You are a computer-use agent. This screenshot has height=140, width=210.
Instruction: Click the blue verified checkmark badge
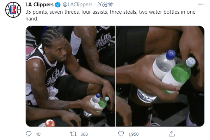coord(58,5)
